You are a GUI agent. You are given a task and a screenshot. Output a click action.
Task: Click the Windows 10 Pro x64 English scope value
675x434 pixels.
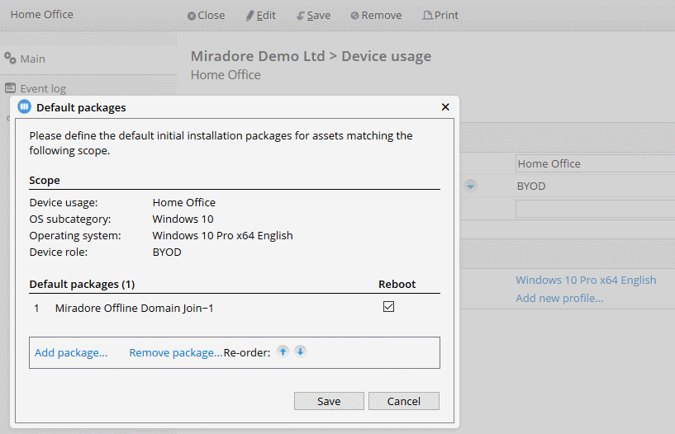point(222,235)
